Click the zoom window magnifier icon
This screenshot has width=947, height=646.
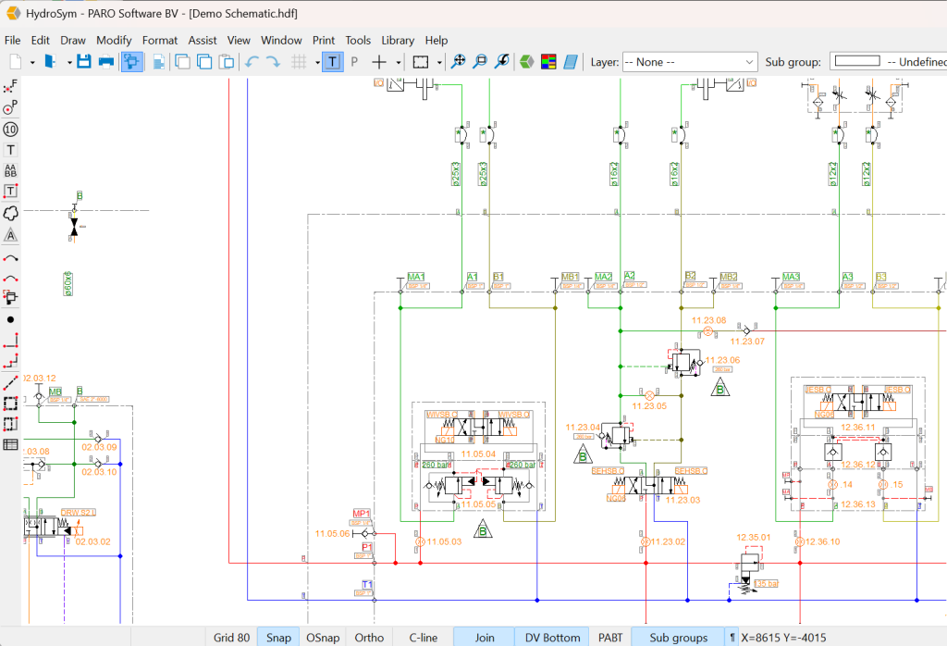[x=480, y=62]
